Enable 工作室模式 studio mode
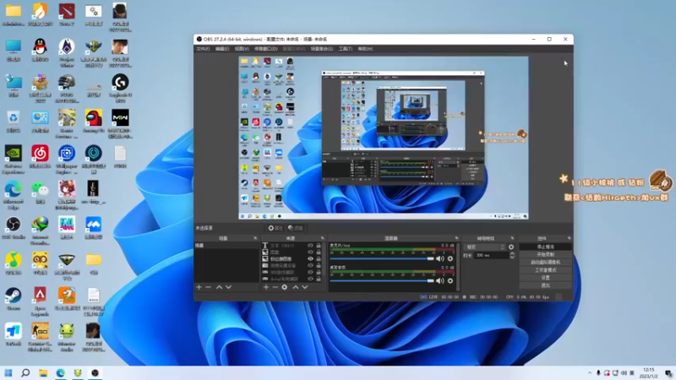Image resolution: width=676 pixels, height=380 pixels. click(545, 269)
